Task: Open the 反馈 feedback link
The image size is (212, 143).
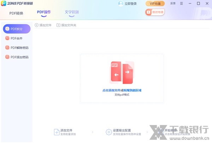Action: (x=173, y=4)
